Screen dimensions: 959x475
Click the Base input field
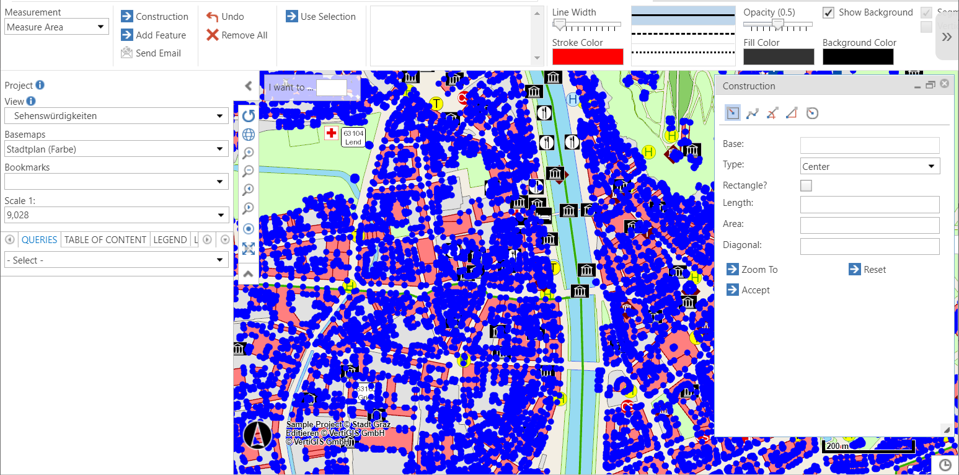[870, 145]
